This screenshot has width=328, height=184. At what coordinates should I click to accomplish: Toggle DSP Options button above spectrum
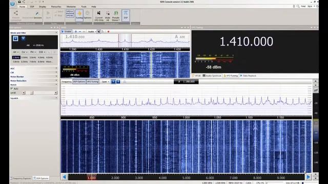[79, 82]
